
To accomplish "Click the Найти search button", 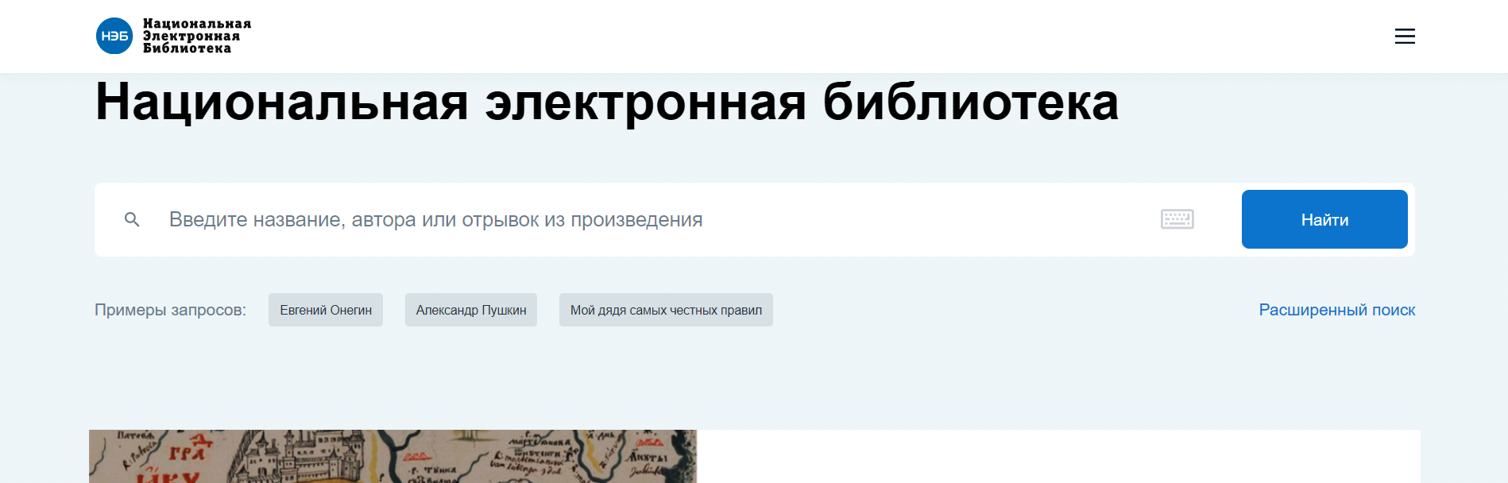I will (1324, 219).
